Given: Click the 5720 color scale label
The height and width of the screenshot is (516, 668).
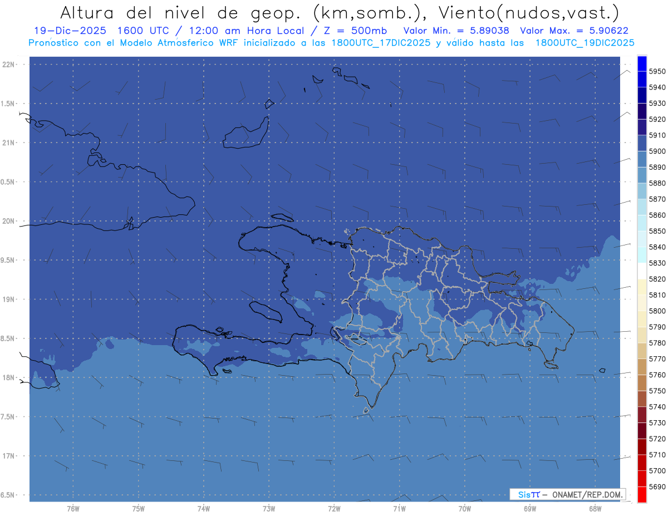Looking at the screenshot, I should [x=657, y=439].
